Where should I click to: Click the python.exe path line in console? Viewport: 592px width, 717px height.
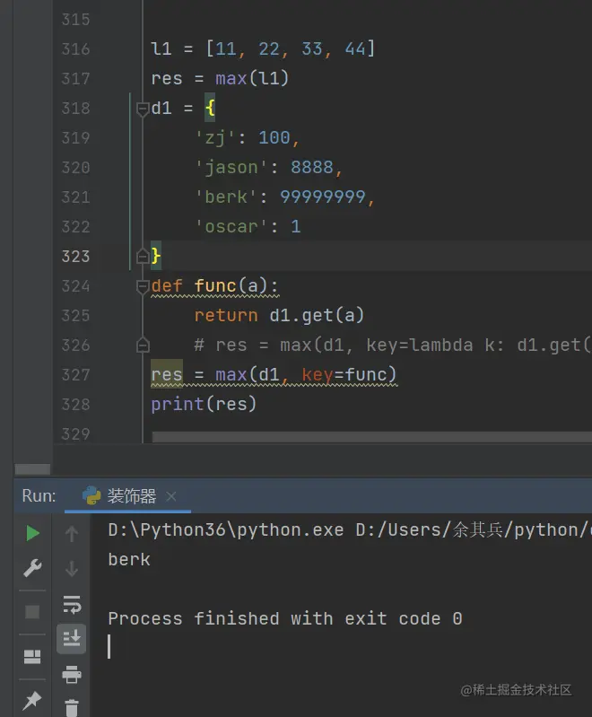350,530
